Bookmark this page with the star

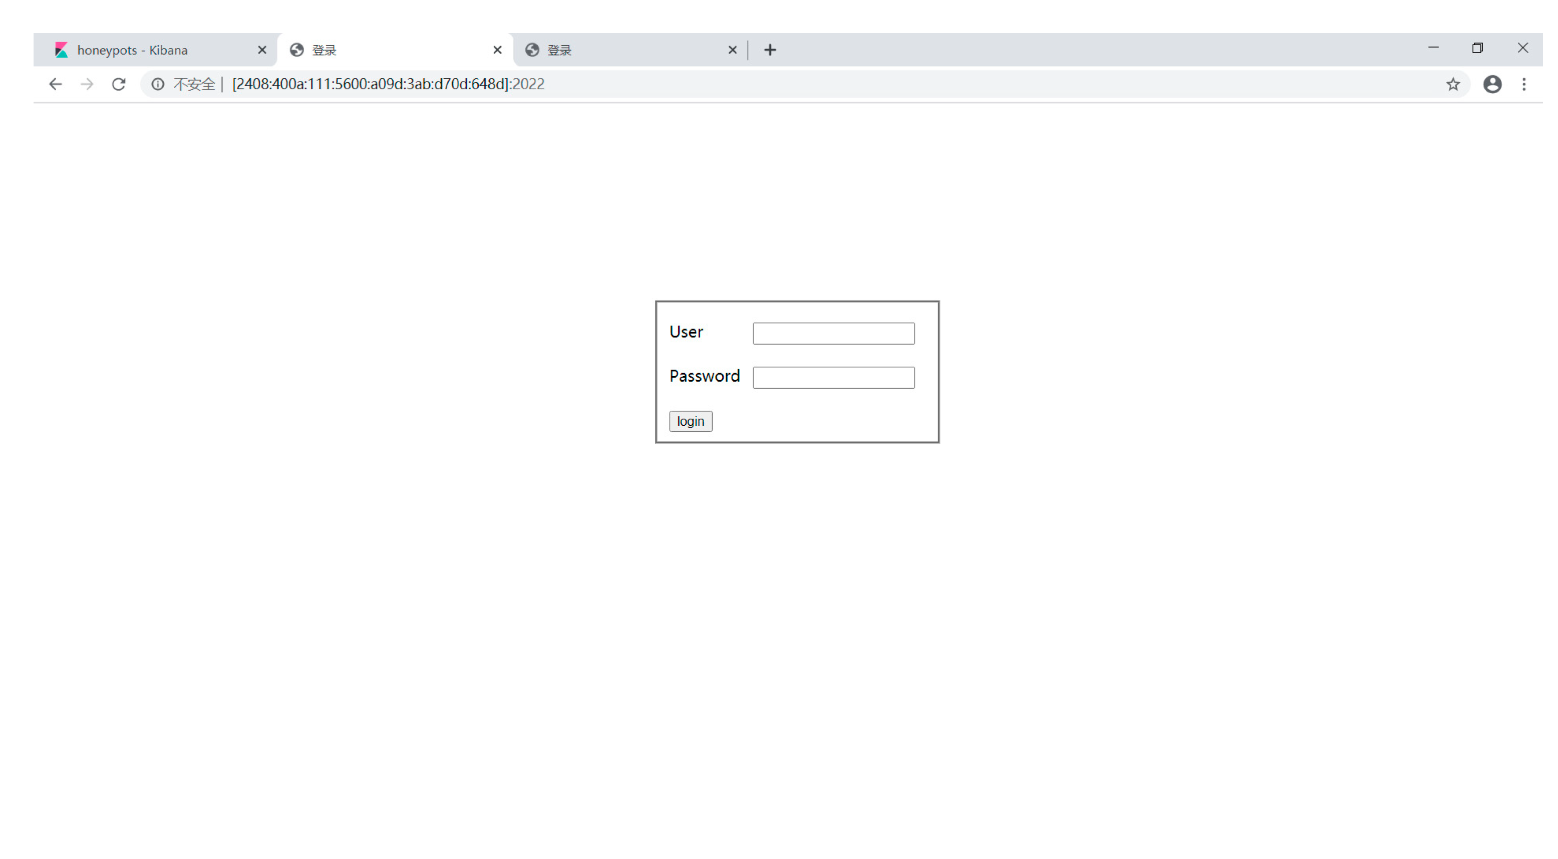click(x=1453, y=84)
